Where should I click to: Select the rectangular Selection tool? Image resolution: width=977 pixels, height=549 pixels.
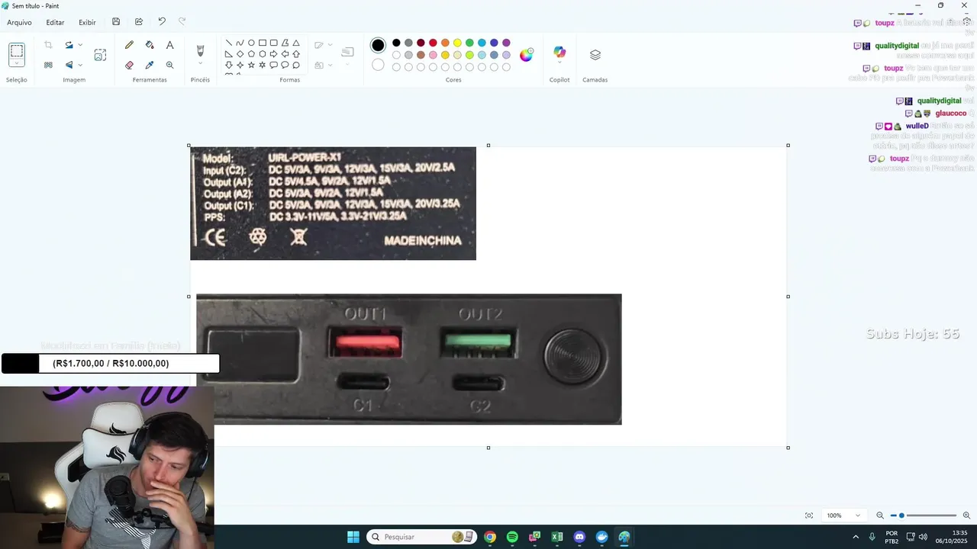[17, 52]
